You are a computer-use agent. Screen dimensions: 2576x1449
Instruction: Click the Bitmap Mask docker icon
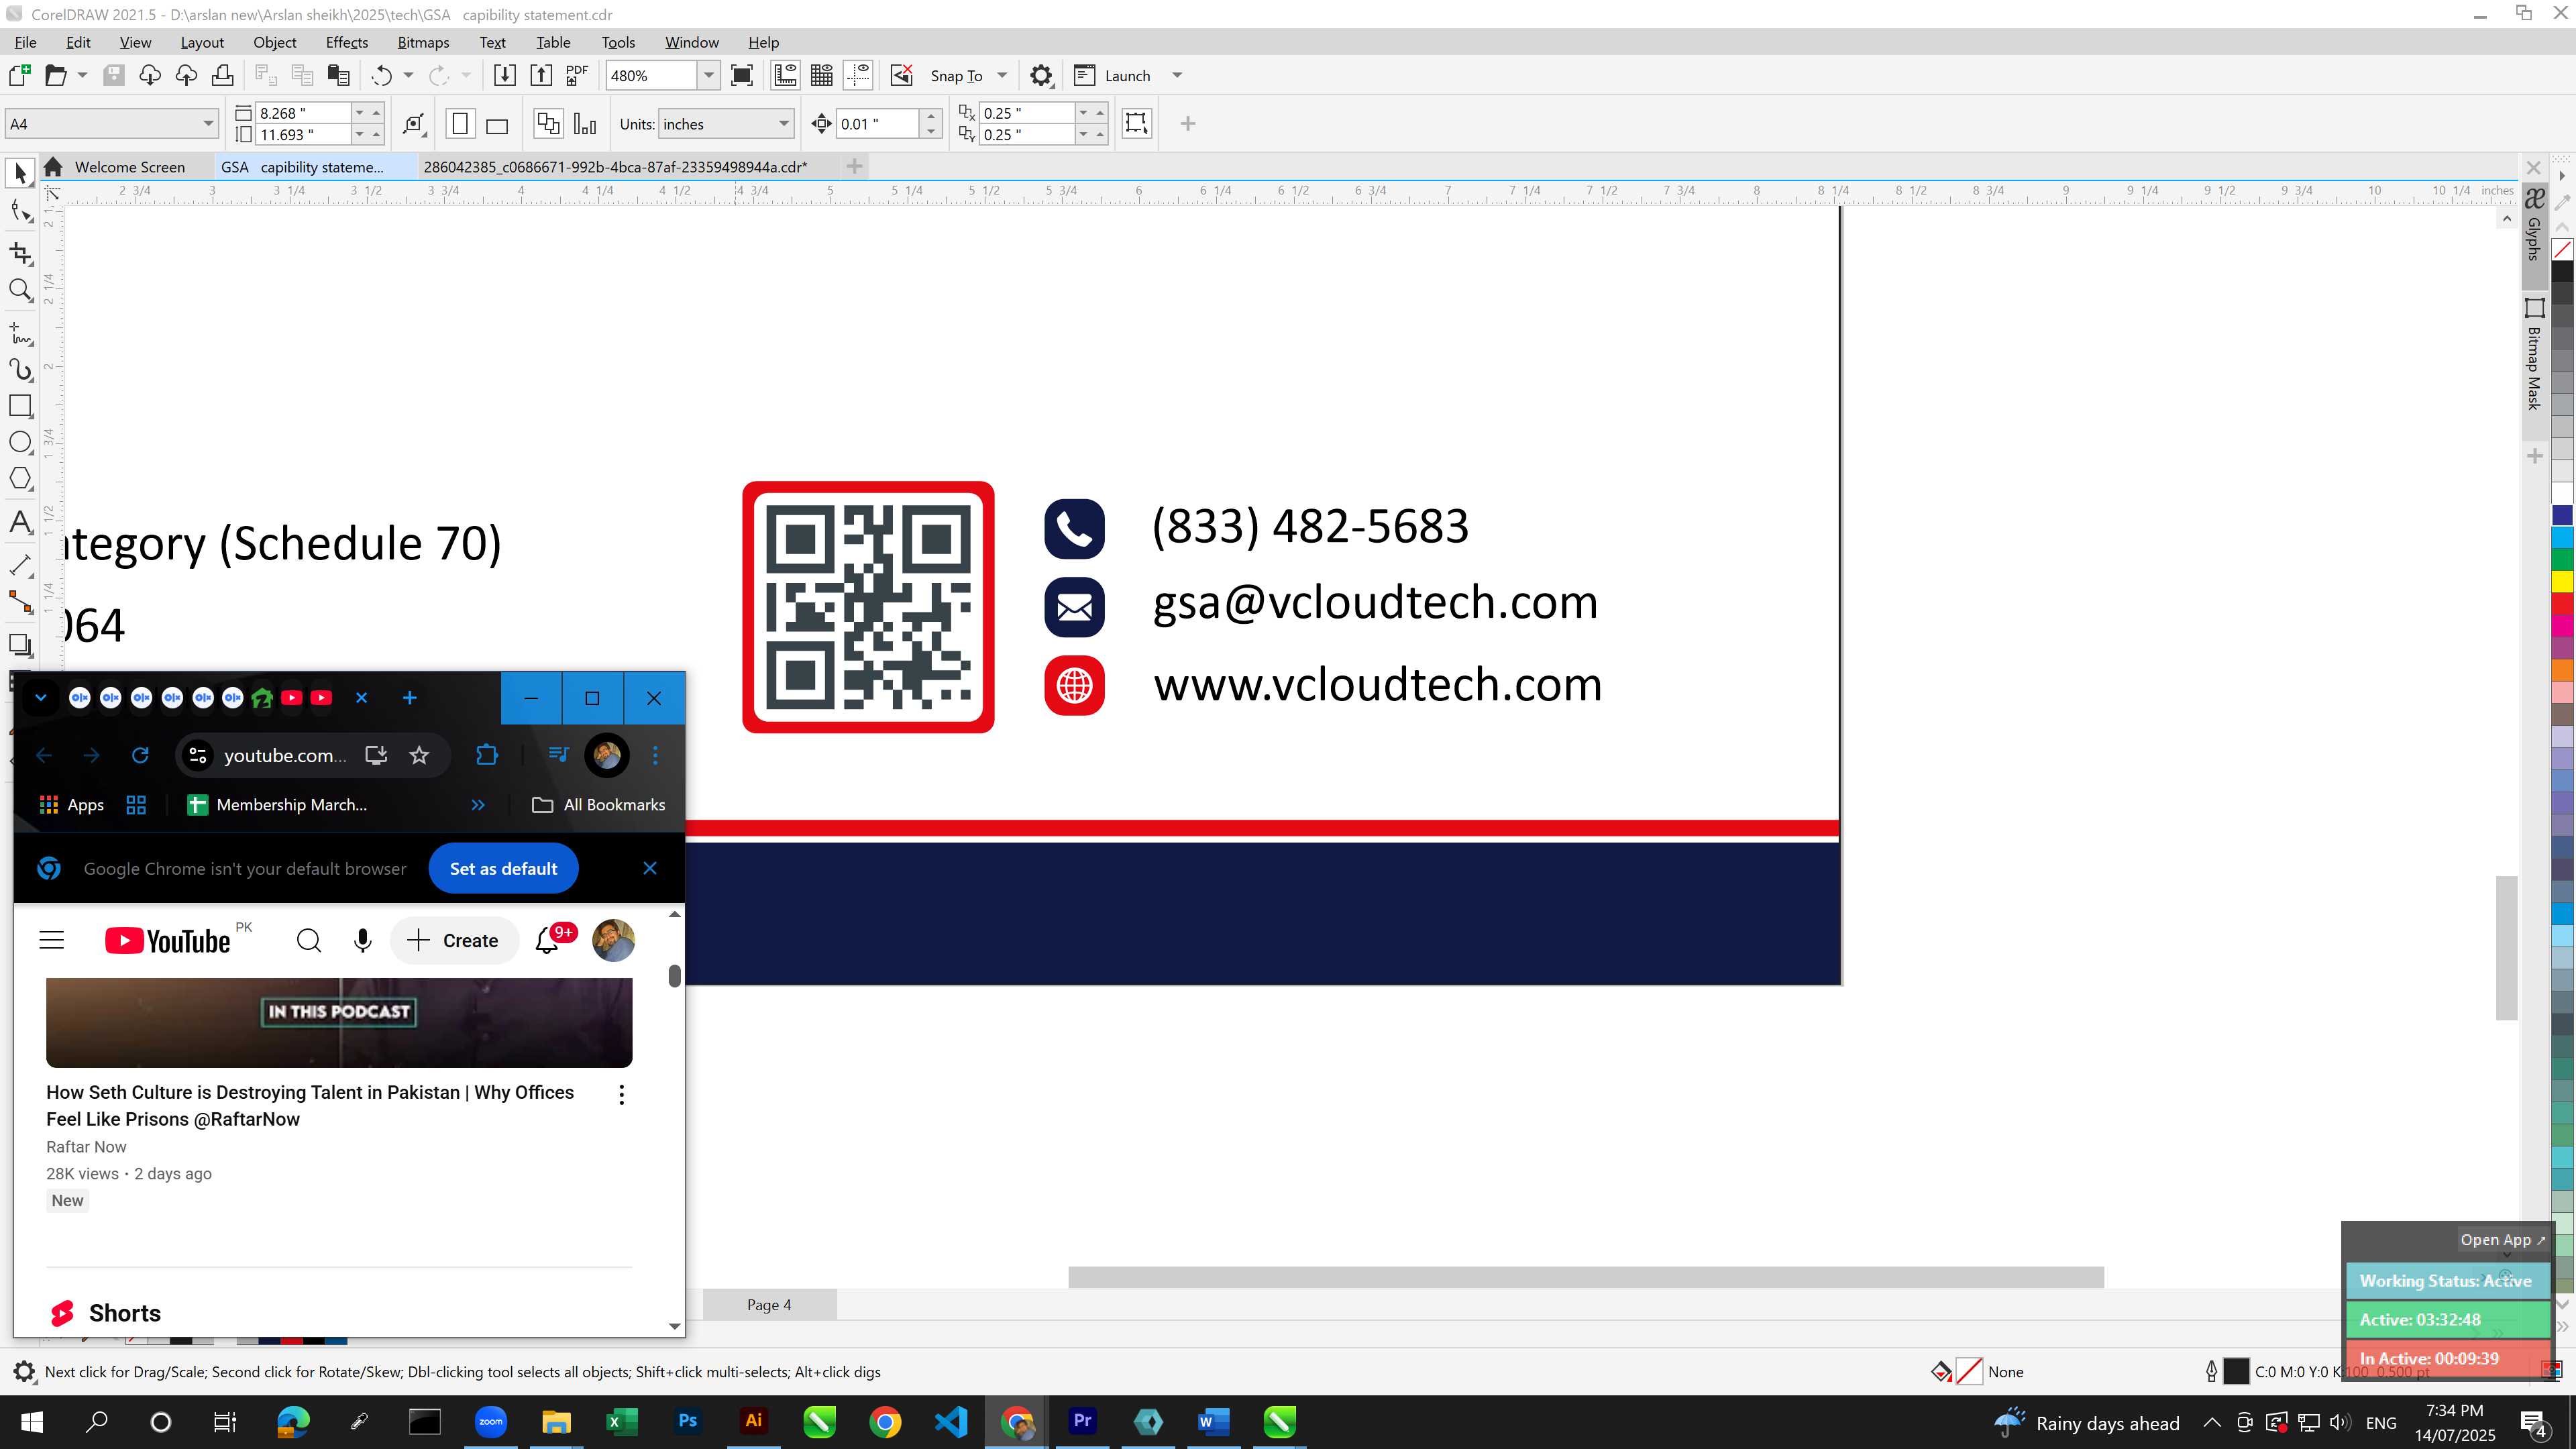click(2534, 307)
